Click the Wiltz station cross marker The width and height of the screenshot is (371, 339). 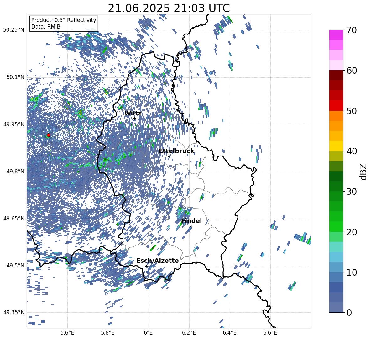coord(135,119)
